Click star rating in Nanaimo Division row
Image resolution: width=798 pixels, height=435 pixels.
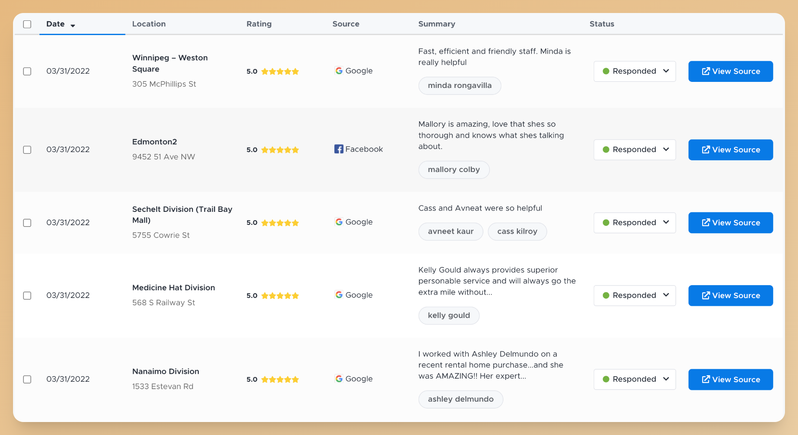(x=280, y=380)
